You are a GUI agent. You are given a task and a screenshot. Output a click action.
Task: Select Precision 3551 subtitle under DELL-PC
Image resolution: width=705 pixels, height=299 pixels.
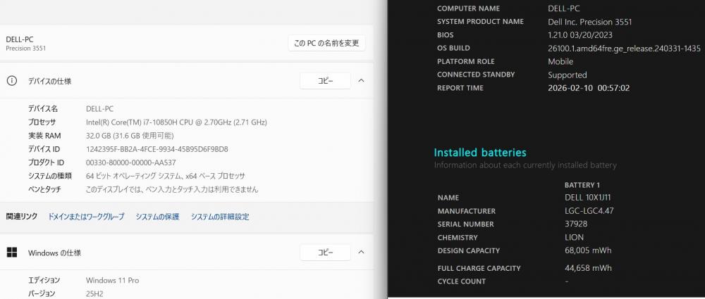point(25,48)
